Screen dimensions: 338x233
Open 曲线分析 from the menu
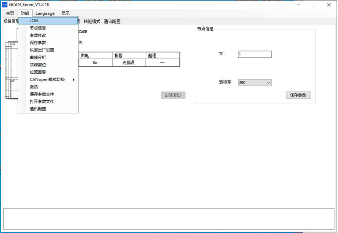tap(38, 57)
